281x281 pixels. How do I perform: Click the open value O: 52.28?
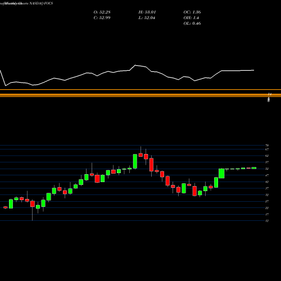(102, 12)
